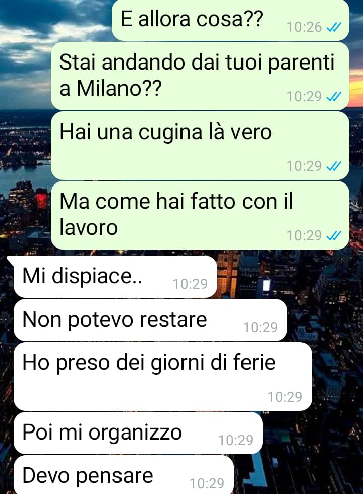Screen dimensions: 363x494
Task: Click double-check icon on 'Hai una cugina' message
Action: click(x=333, y=166)
